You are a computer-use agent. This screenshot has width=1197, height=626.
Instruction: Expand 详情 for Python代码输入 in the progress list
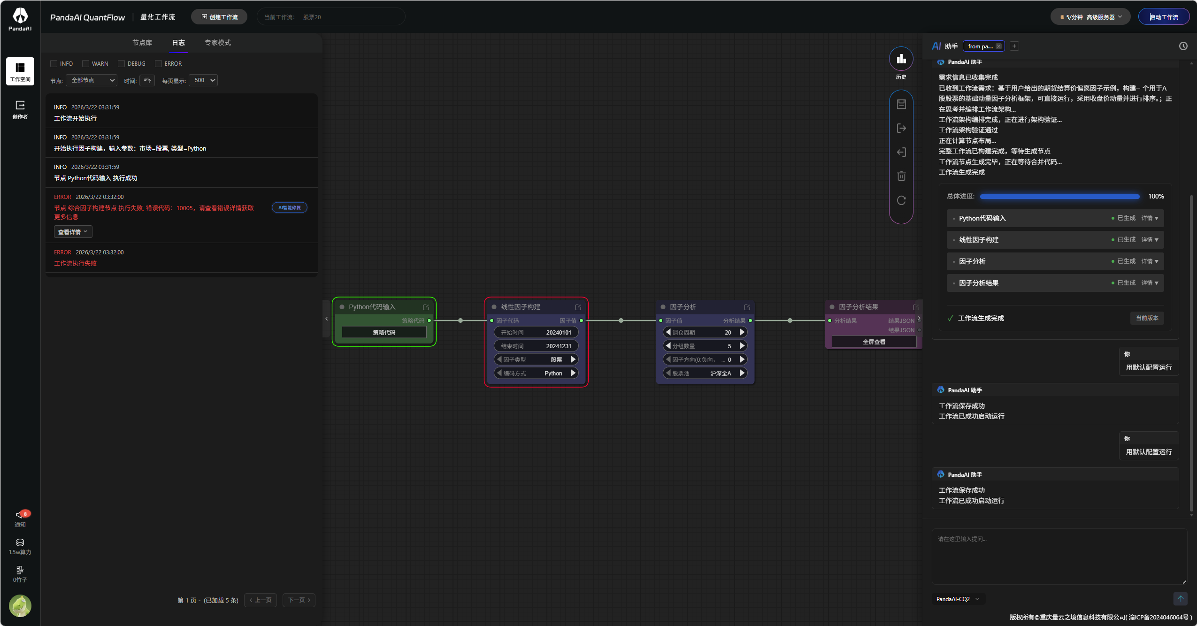tap(1150, 218)
